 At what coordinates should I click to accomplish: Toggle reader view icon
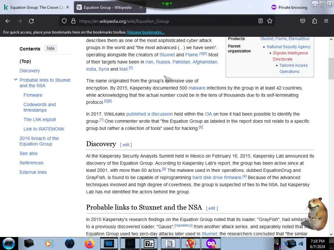(261, 21)
